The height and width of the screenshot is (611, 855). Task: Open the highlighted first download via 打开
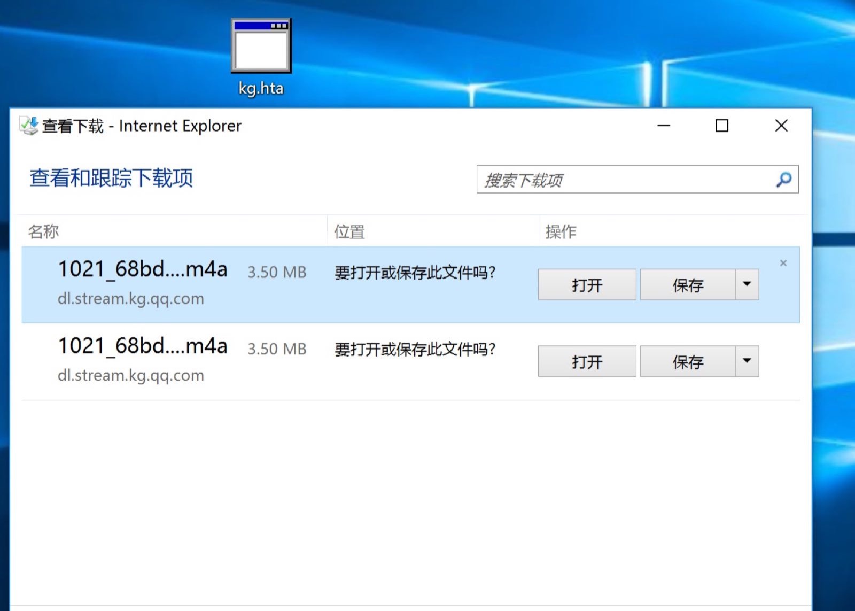(587, 284)
